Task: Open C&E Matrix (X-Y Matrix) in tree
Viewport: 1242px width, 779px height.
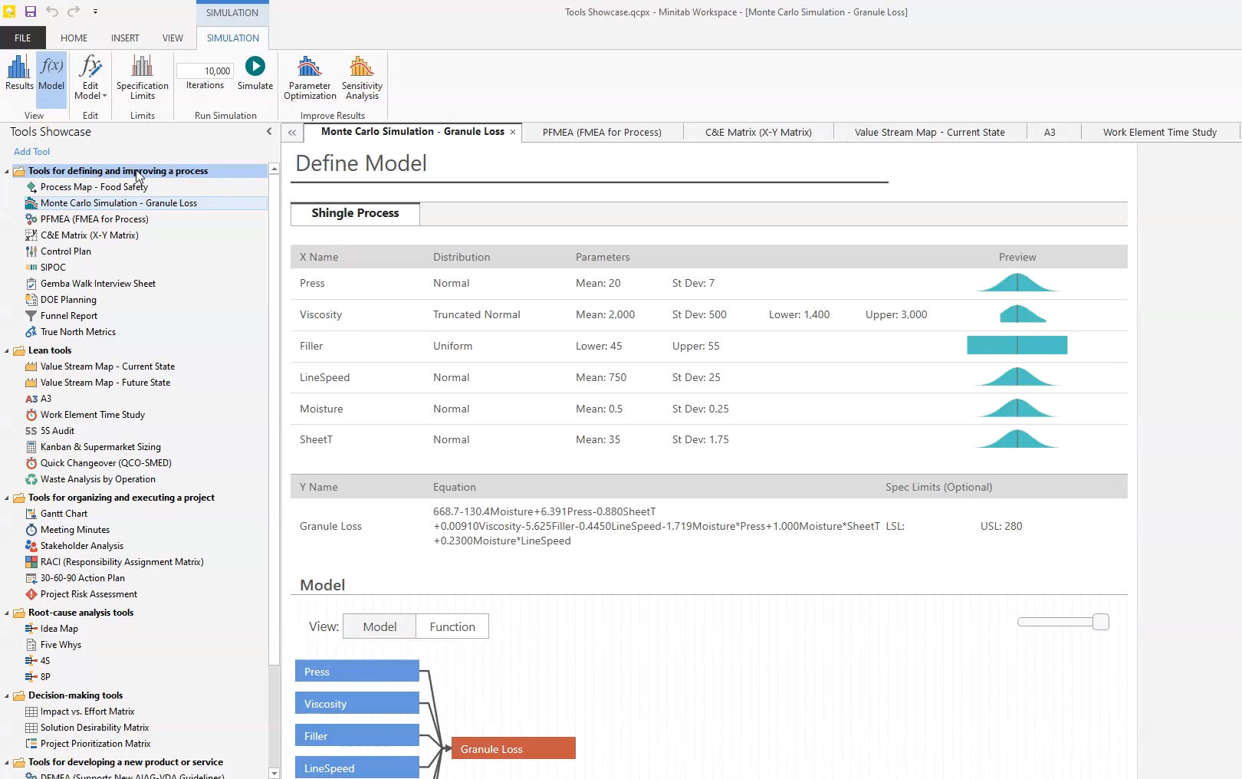Action: click(89, 235)
